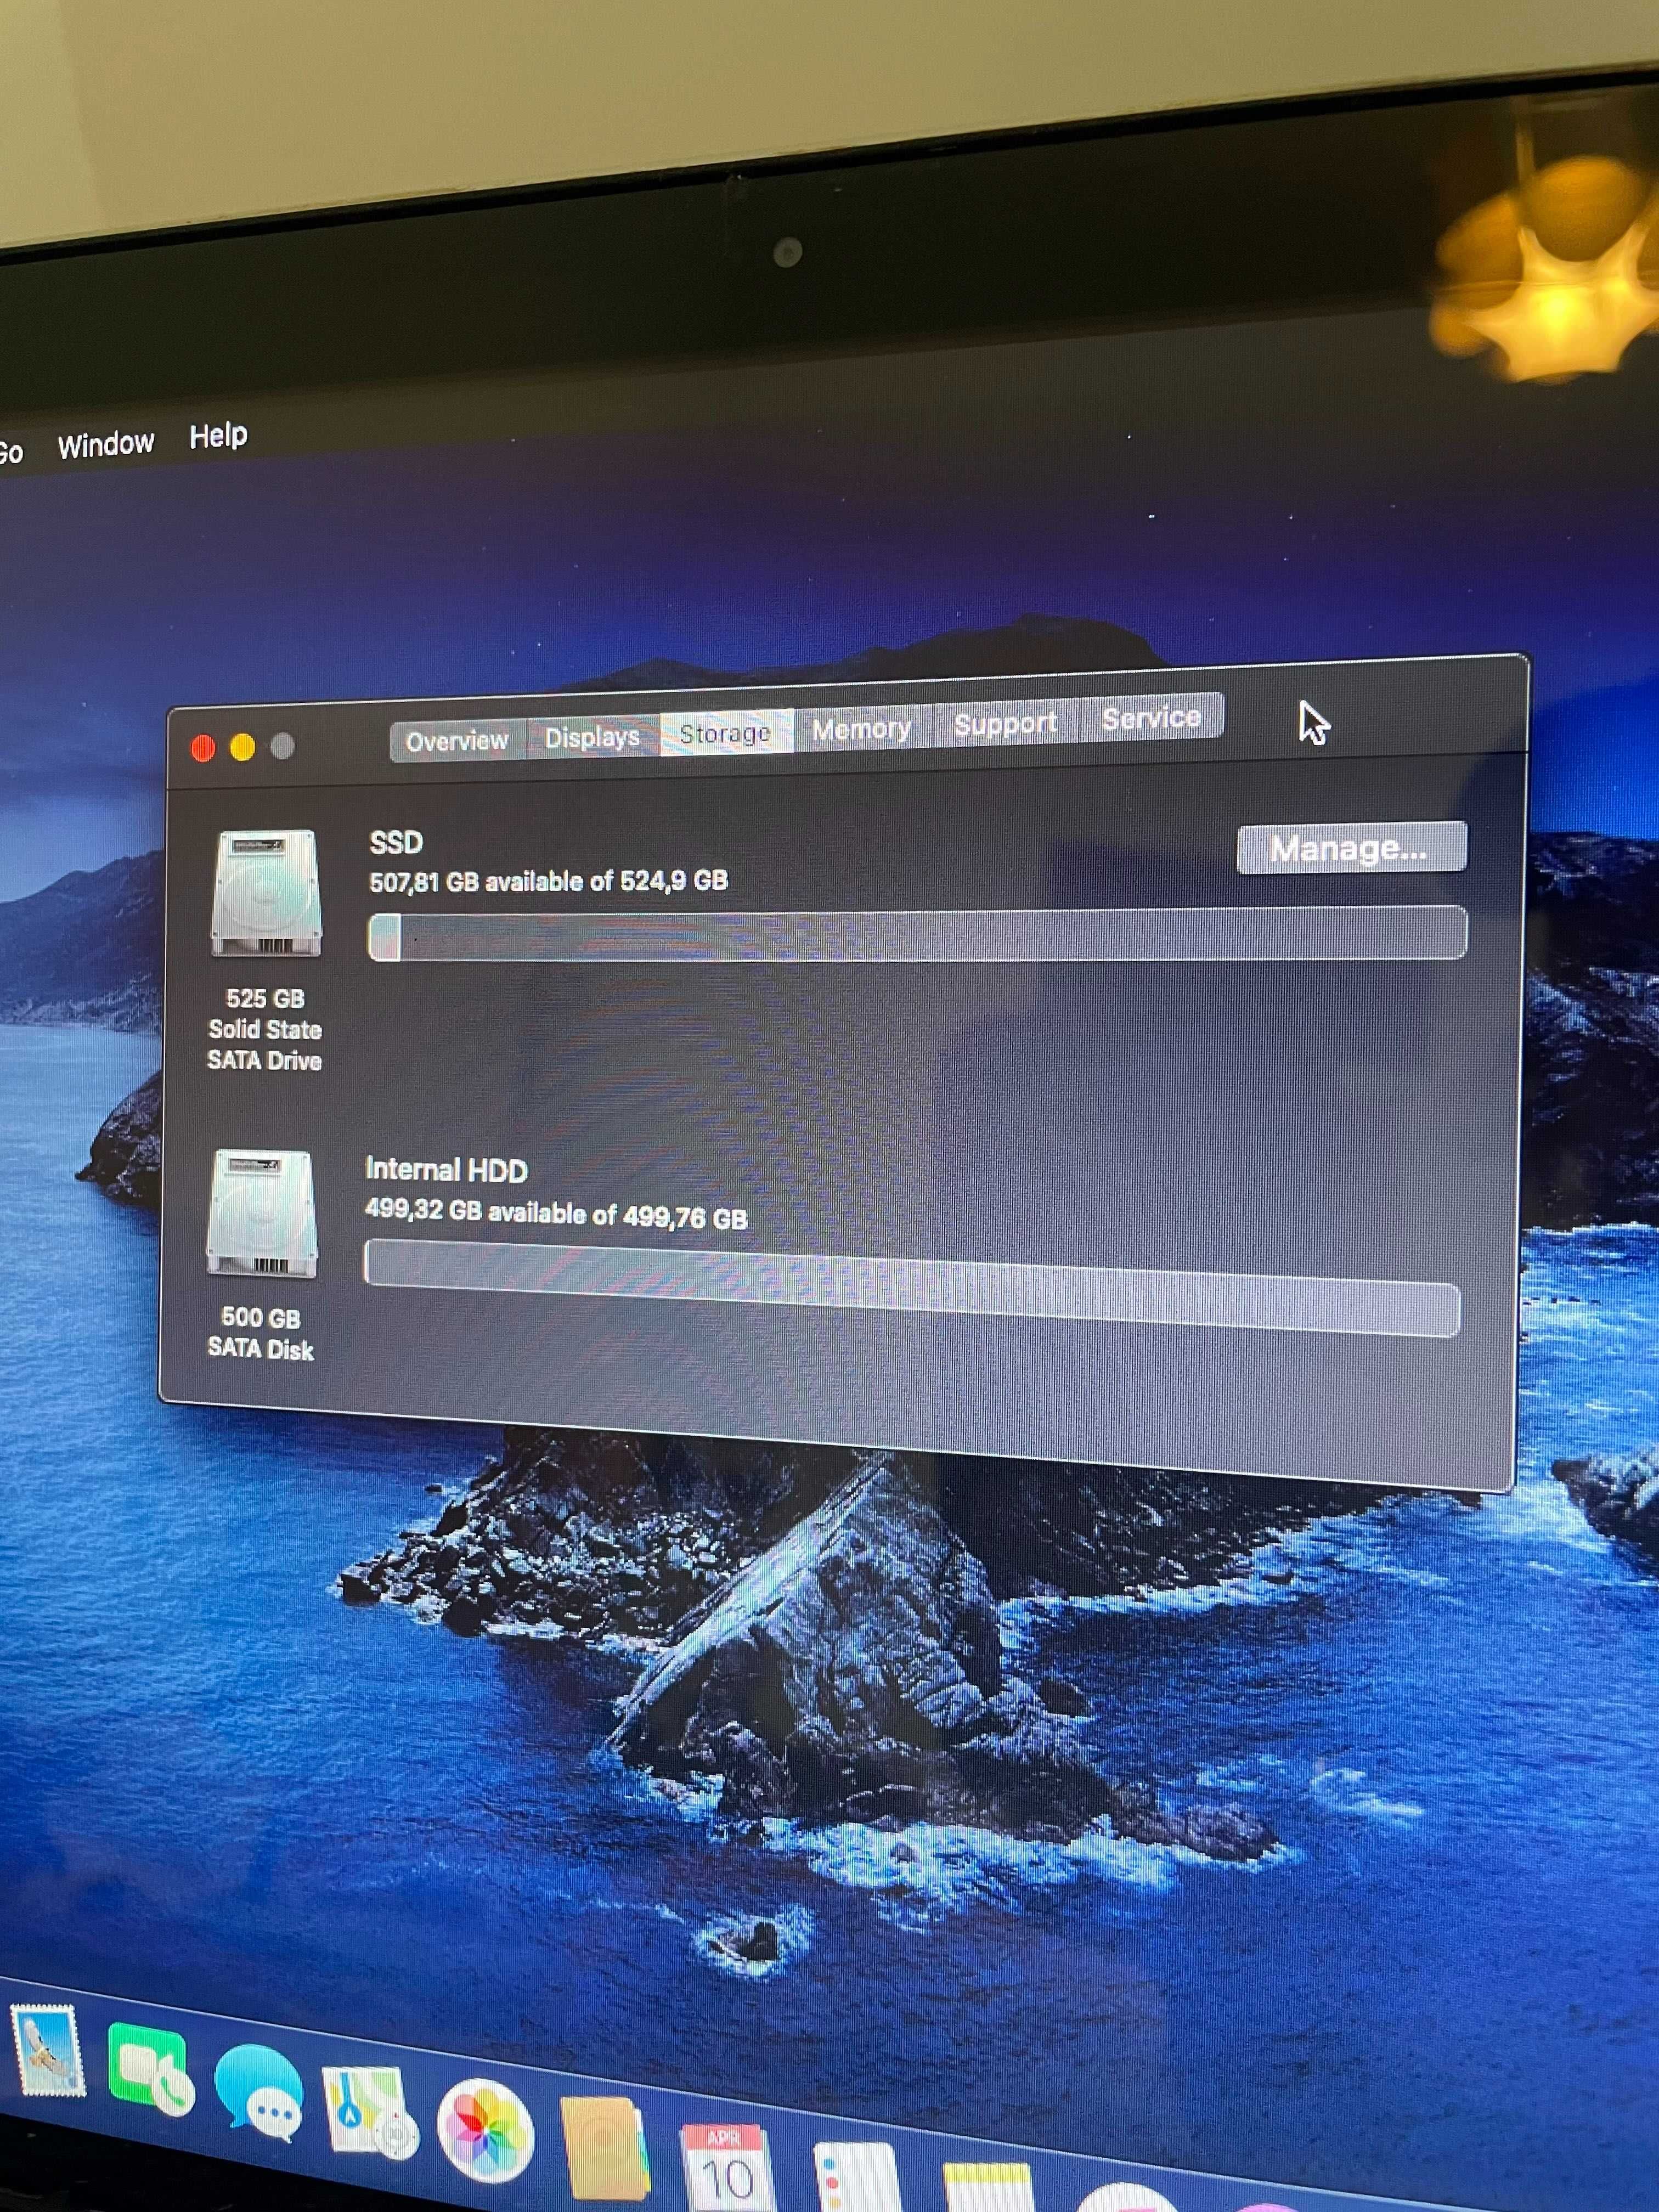Click '507,81 GB available of 524,9 GB'
Image resolution: width=1659 pixels, height=2212 pixels.
[549, 881]
